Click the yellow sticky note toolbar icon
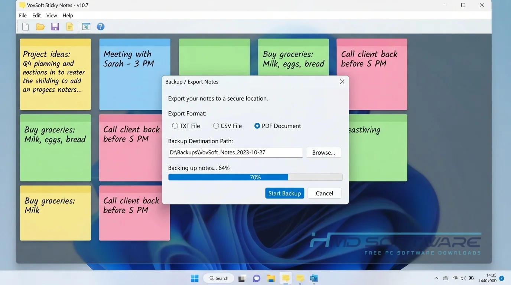Image resolution: width=511 pixels, height=285 pixels. 70,27
